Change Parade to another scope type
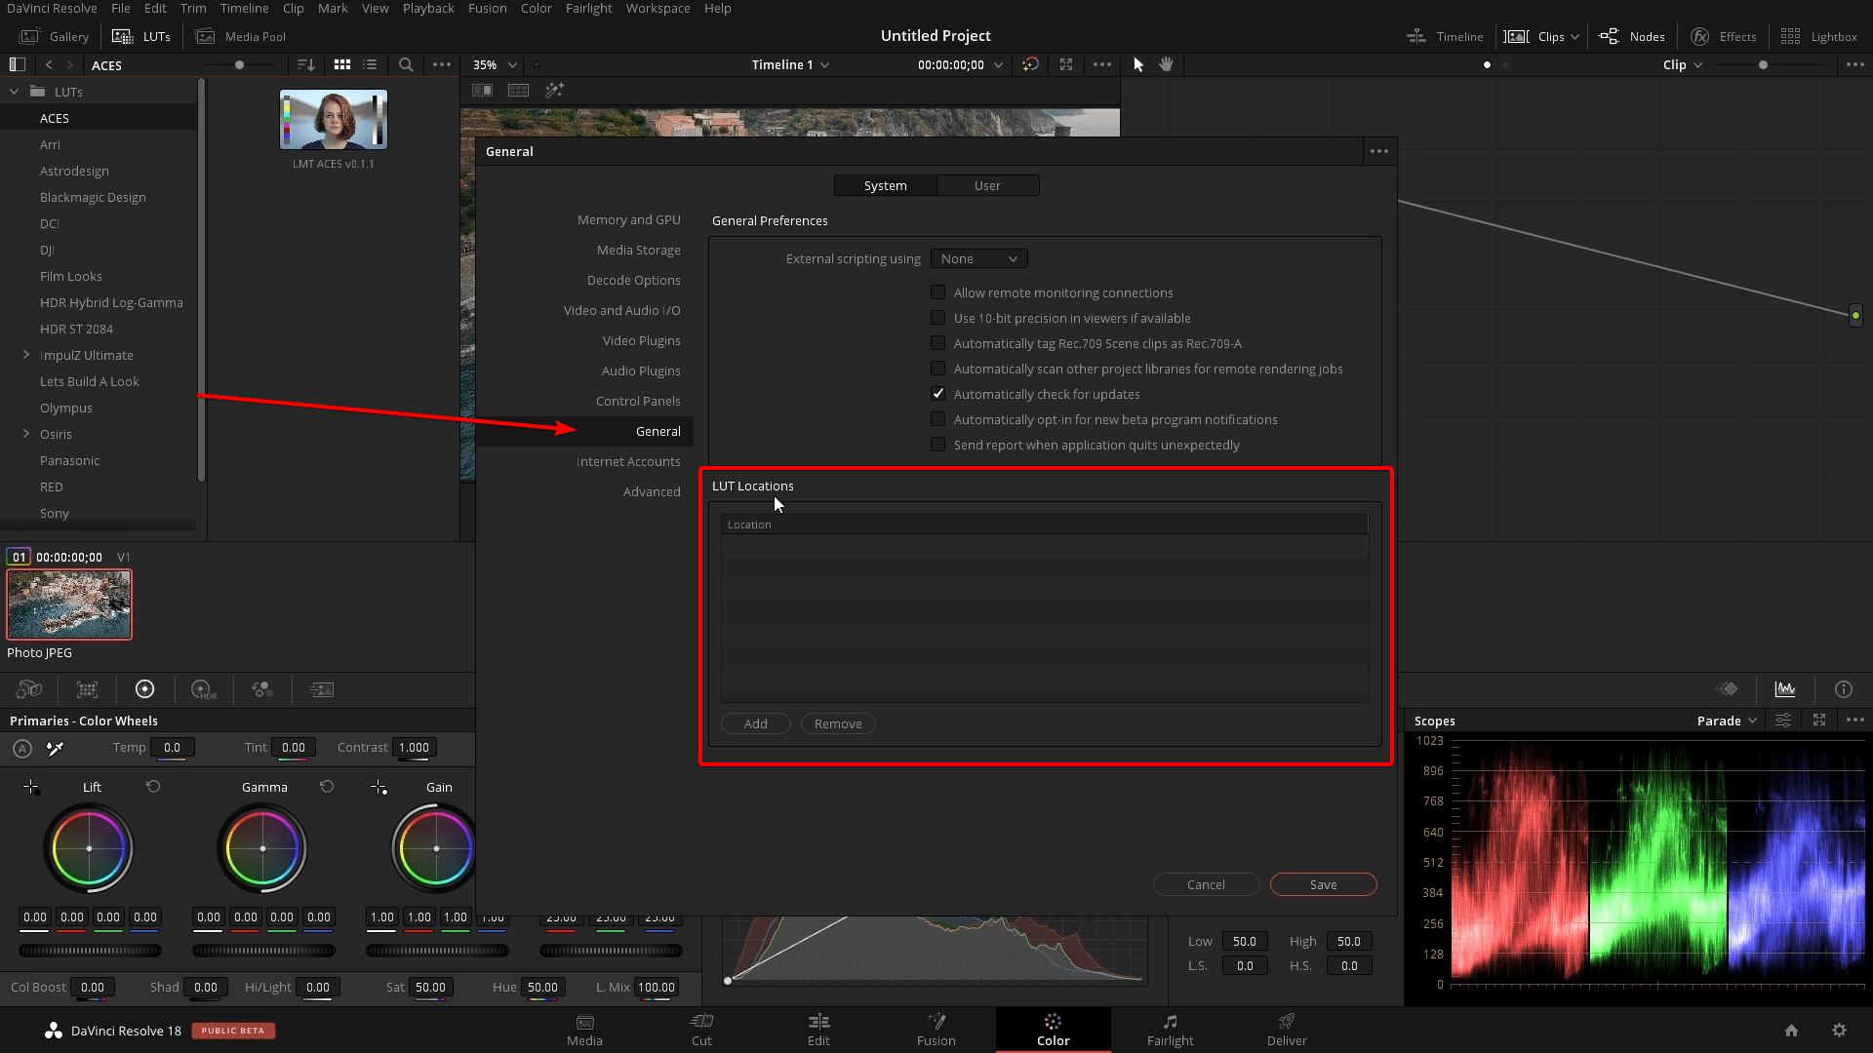This screenshot has height=1053, width=1873. point(1725,721)
